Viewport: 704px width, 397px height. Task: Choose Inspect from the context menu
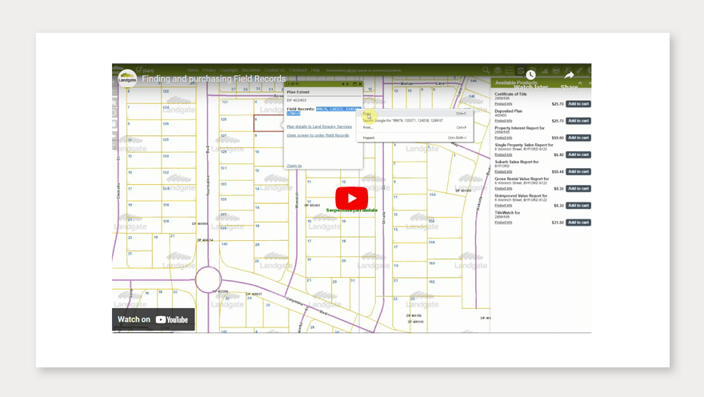pos(369,138)
